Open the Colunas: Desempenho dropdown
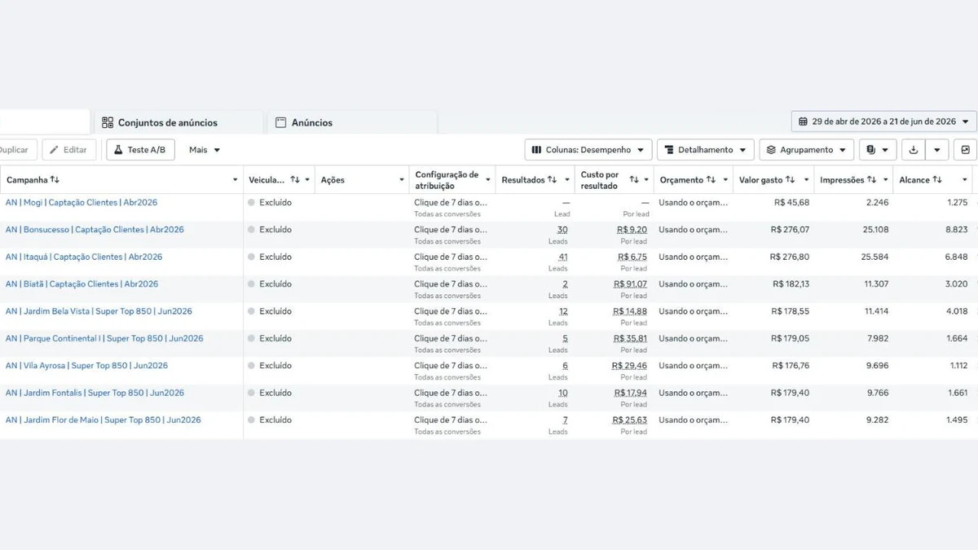Image resolution: width=978 pixels, height=550 pixels. 588,150
